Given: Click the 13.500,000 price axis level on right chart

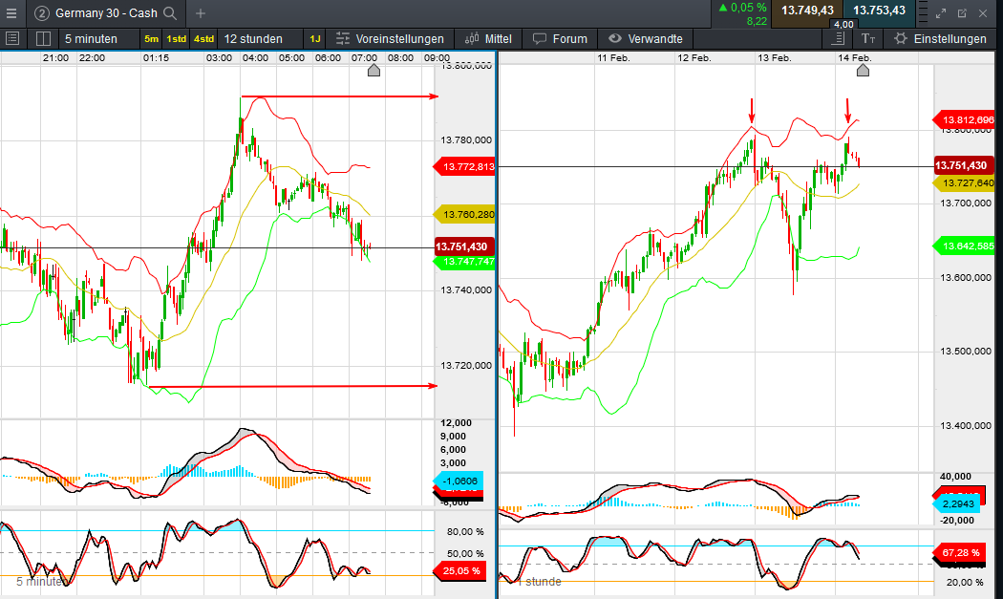Looking at the screenshot, I should click(965, 352).
